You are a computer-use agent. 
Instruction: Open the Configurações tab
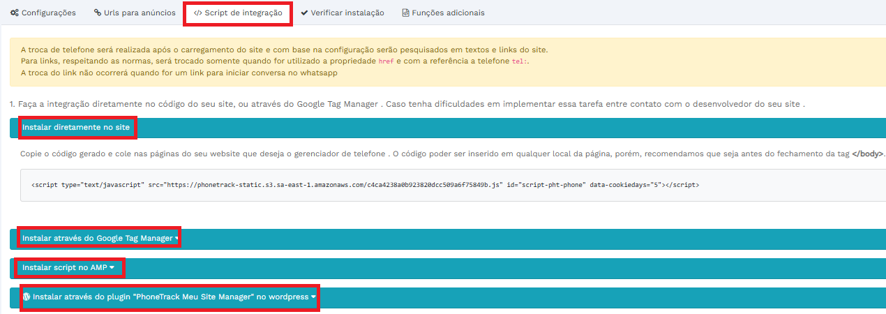click(x=43, y=13)
